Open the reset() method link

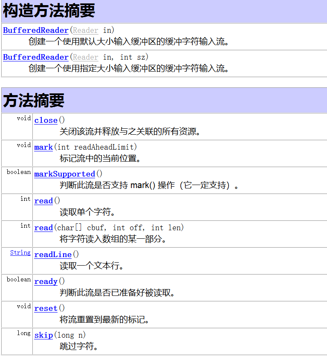[46, 308]
